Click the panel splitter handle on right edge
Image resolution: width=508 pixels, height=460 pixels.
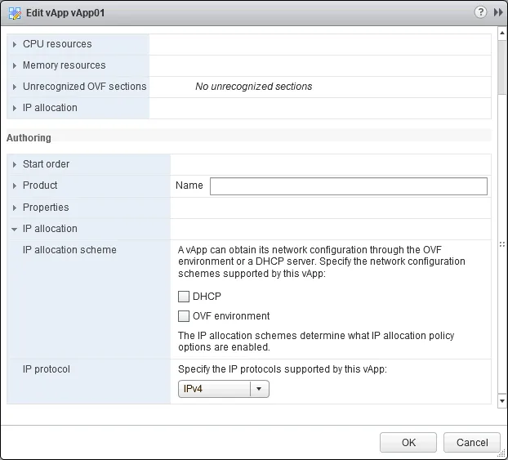(501, 243)
